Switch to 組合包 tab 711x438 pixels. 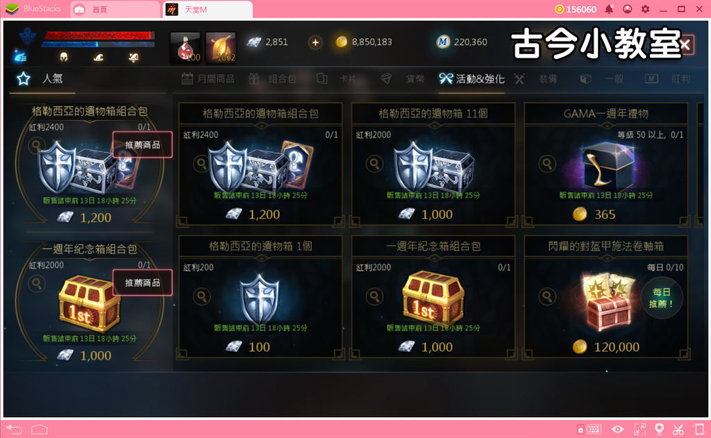[x=272, y=79]
